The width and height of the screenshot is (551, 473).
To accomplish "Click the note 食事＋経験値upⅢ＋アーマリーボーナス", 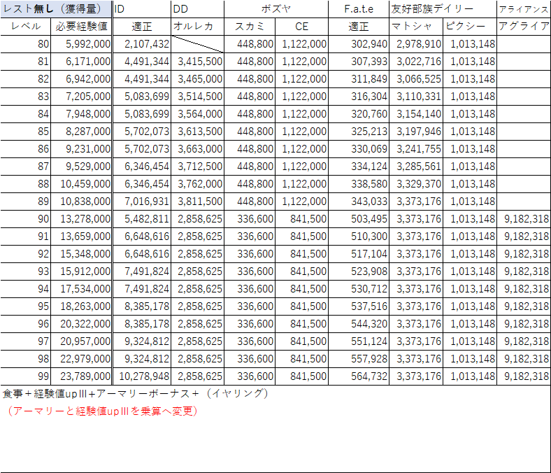I will [x=135, y=393].
